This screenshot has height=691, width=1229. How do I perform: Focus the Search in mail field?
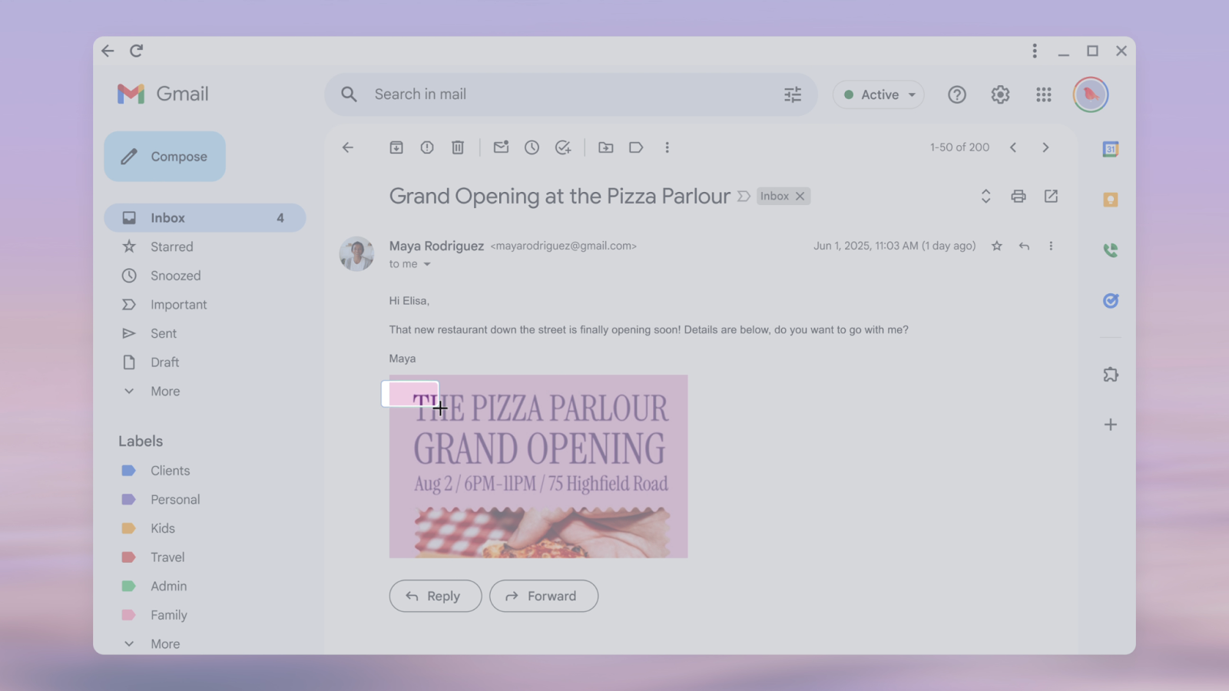coord(571,94)
